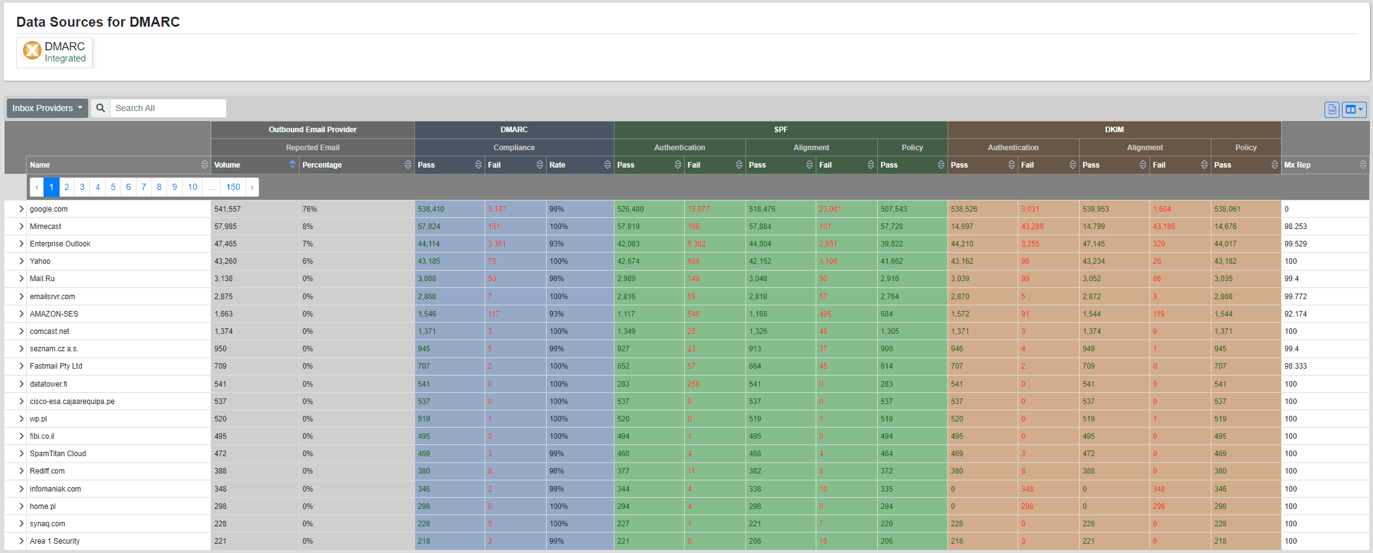
Task: Click google.com volume value 541,557
Action: tap(227, 209)
